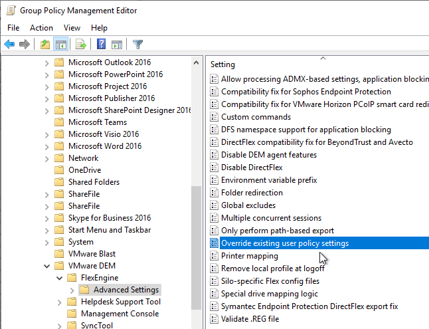Select the Disable DirectFlex setting
429x329 pixels.
[252, 167]
